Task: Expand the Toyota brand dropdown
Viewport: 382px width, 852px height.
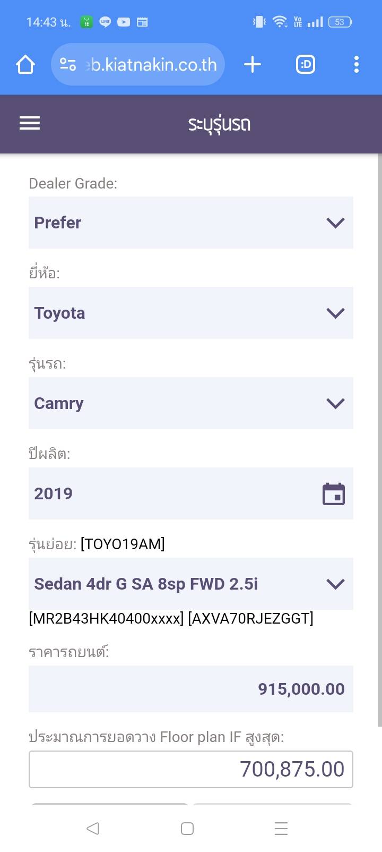Action: point(191,313)
